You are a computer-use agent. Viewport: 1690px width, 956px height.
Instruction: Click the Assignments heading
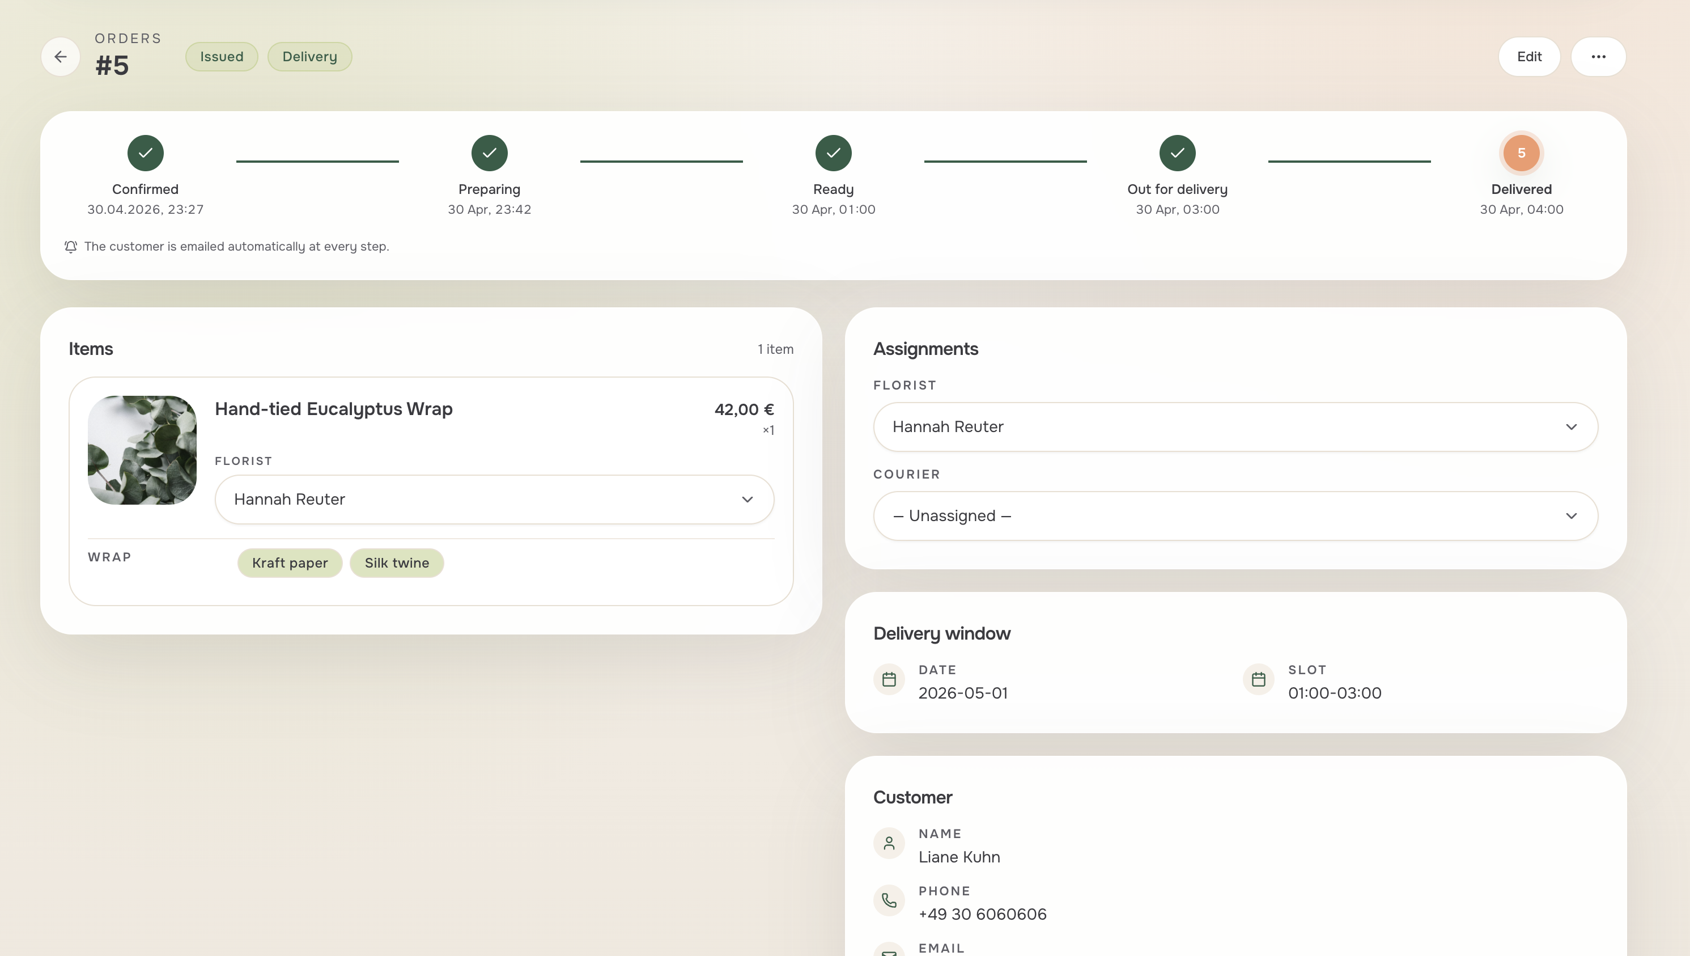click(925, 349)
